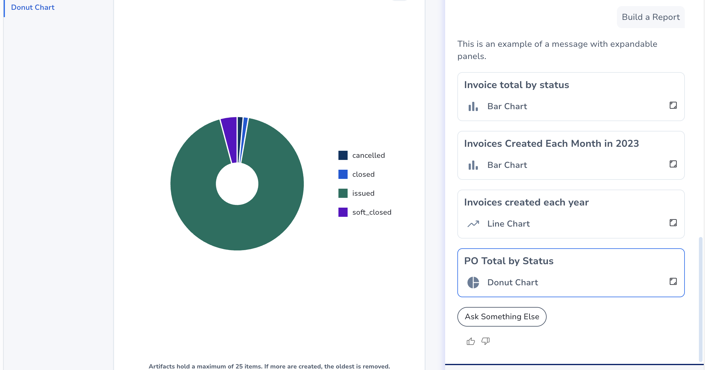This screenshot has width=705, height=370.
Task: Toggle soft_closed series via legend swatch
Action: pyautogui.click(x=343, y=212)
